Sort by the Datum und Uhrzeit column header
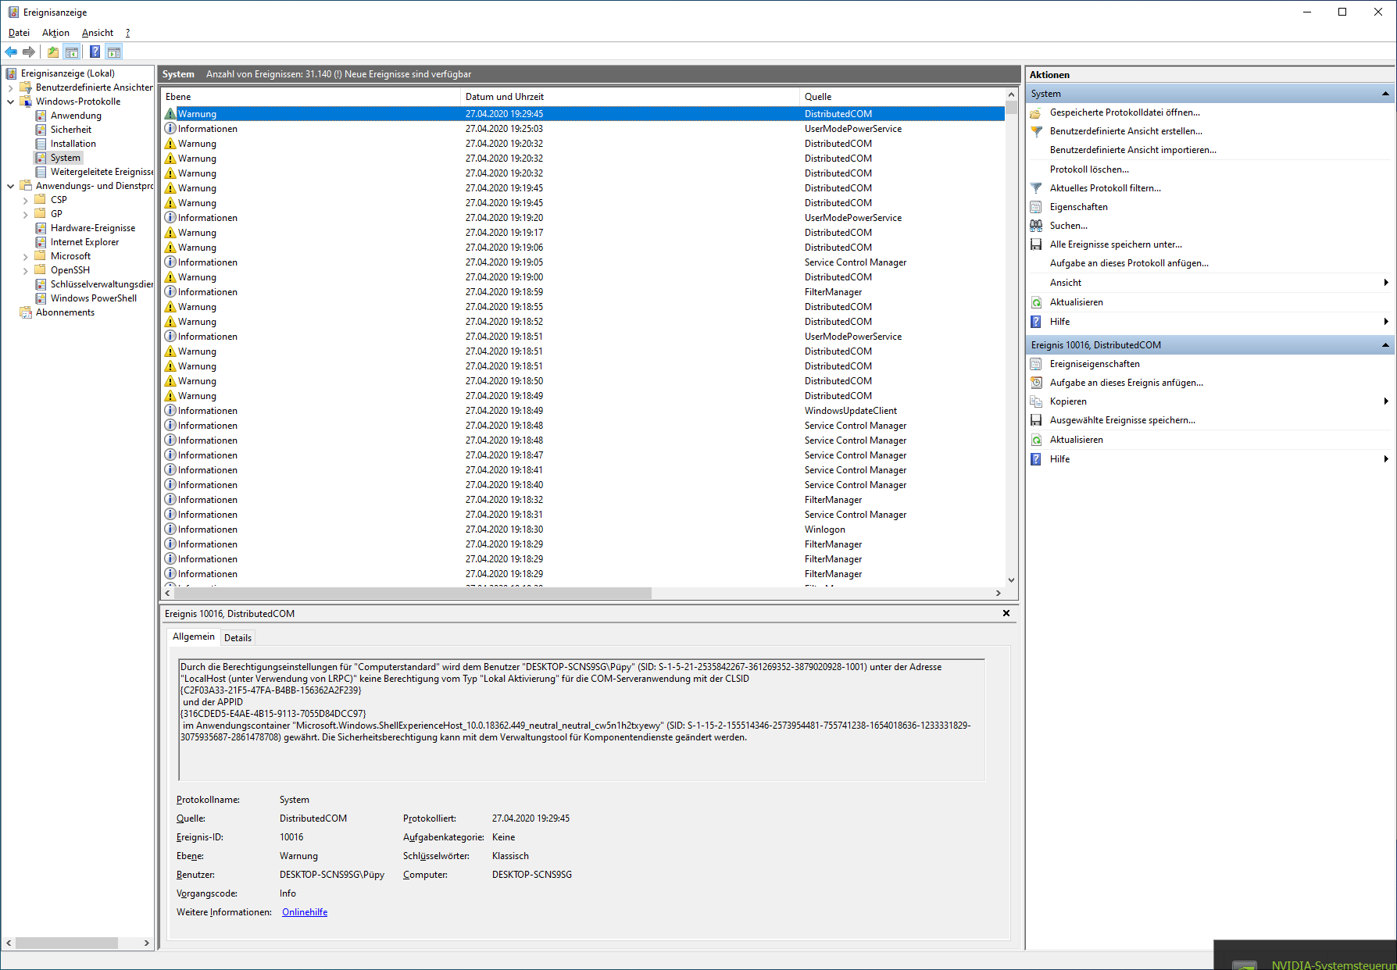Viewport: 1397px width, 970px height. (631, 97)
